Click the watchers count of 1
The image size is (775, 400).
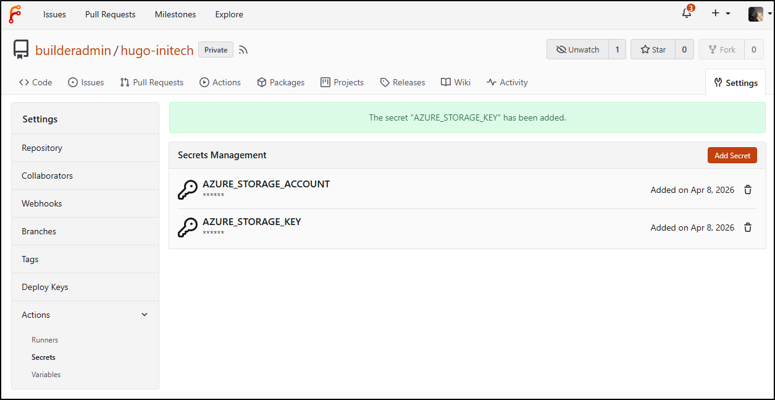coord(617,49)
